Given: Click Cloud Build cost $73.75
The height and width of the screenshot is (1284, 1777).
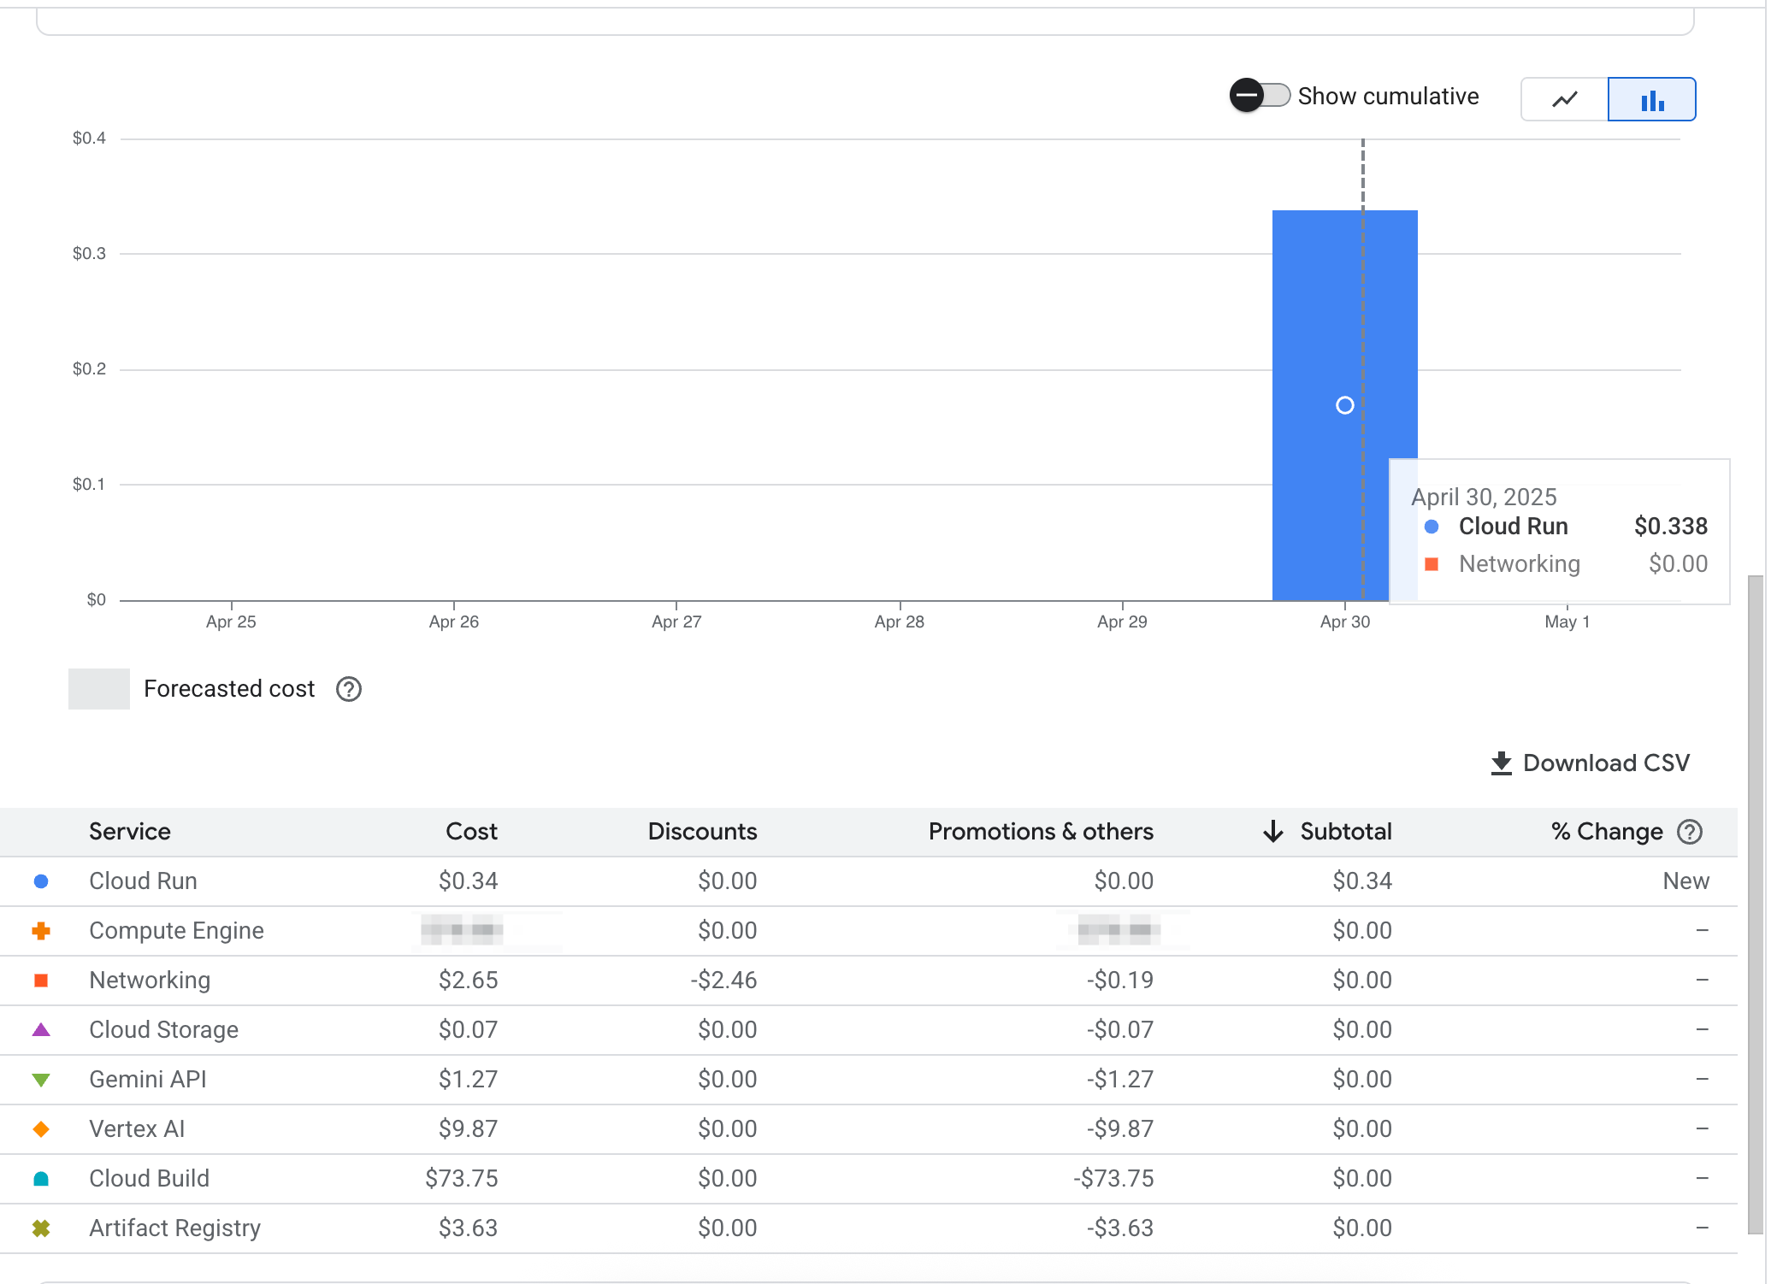Looking at the screenshot, I should click(462, 1179).
